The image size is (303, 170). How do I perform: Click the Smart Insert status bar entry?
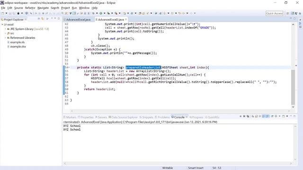tap(196, 168)
